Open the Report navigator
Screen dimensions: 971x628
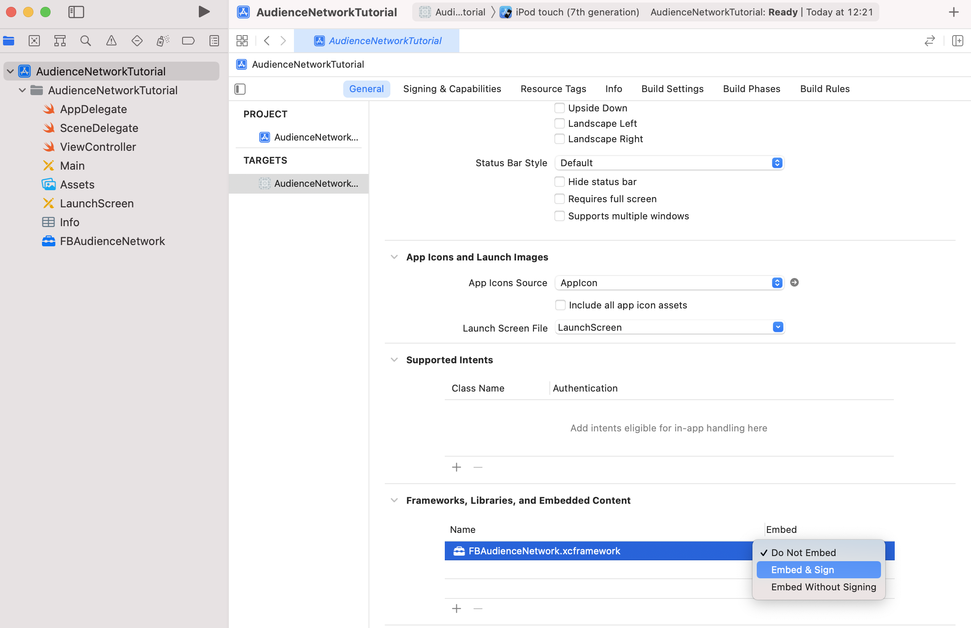(x=214, y=41)
